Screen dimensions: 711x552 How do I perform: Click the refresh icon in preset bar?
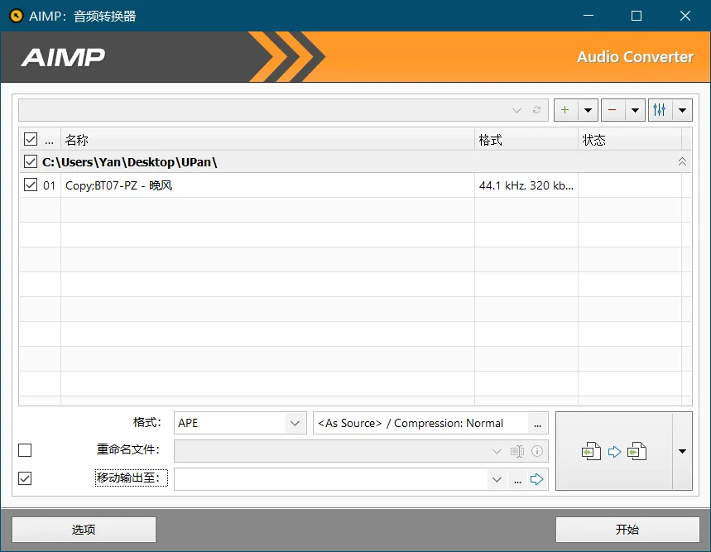(537, 110)
